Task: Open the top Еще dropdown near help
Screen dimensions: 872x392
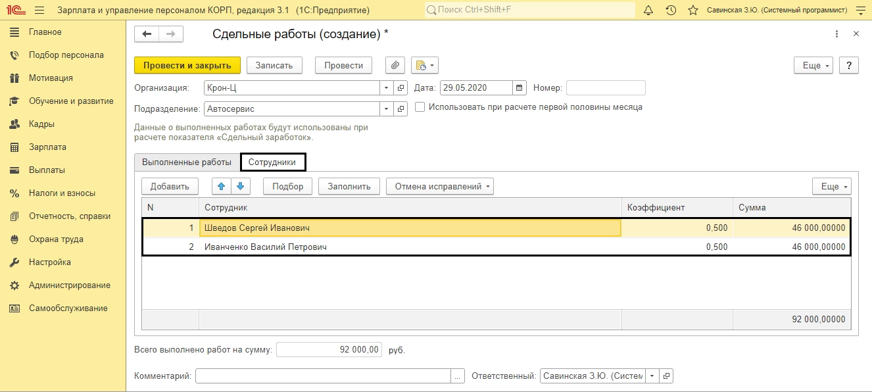Action: click(814, 65)
